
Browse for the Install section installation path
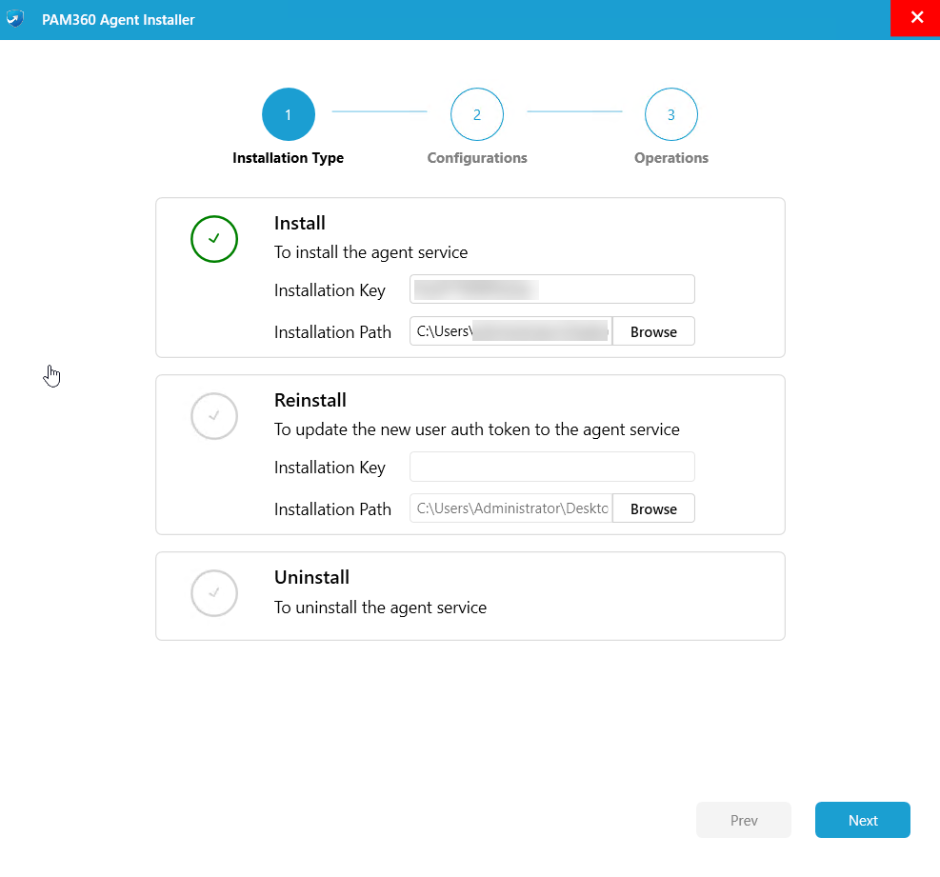point(653,331)
